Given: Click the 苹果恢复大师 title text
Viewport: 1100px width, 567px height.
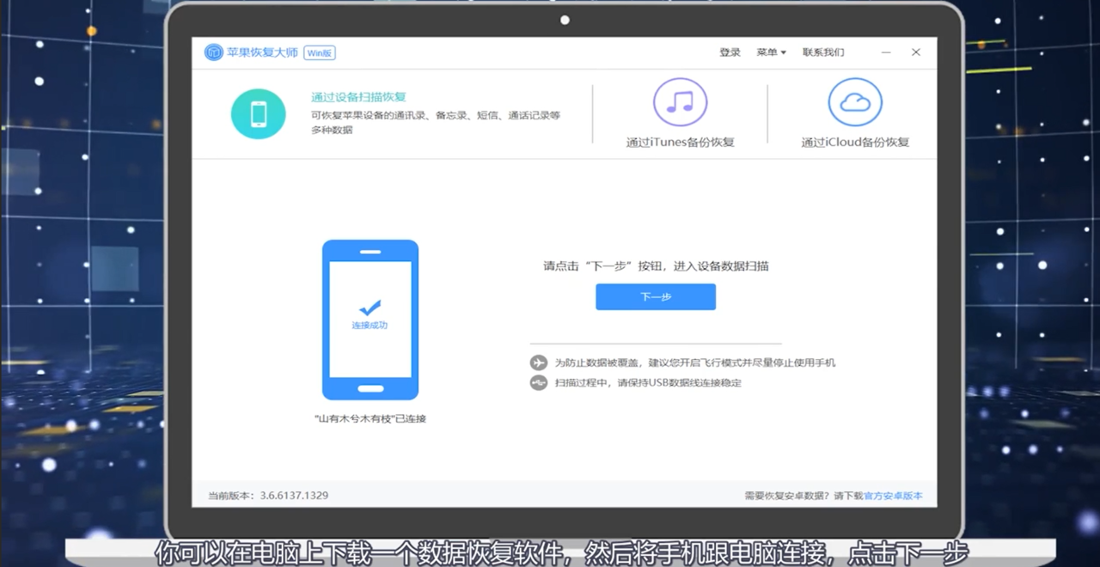Looking at the screenshot, I should (x=263, y=52).
